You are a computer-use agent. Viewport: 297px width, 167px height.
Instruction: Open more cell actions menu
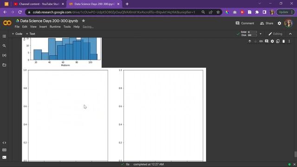289,41
